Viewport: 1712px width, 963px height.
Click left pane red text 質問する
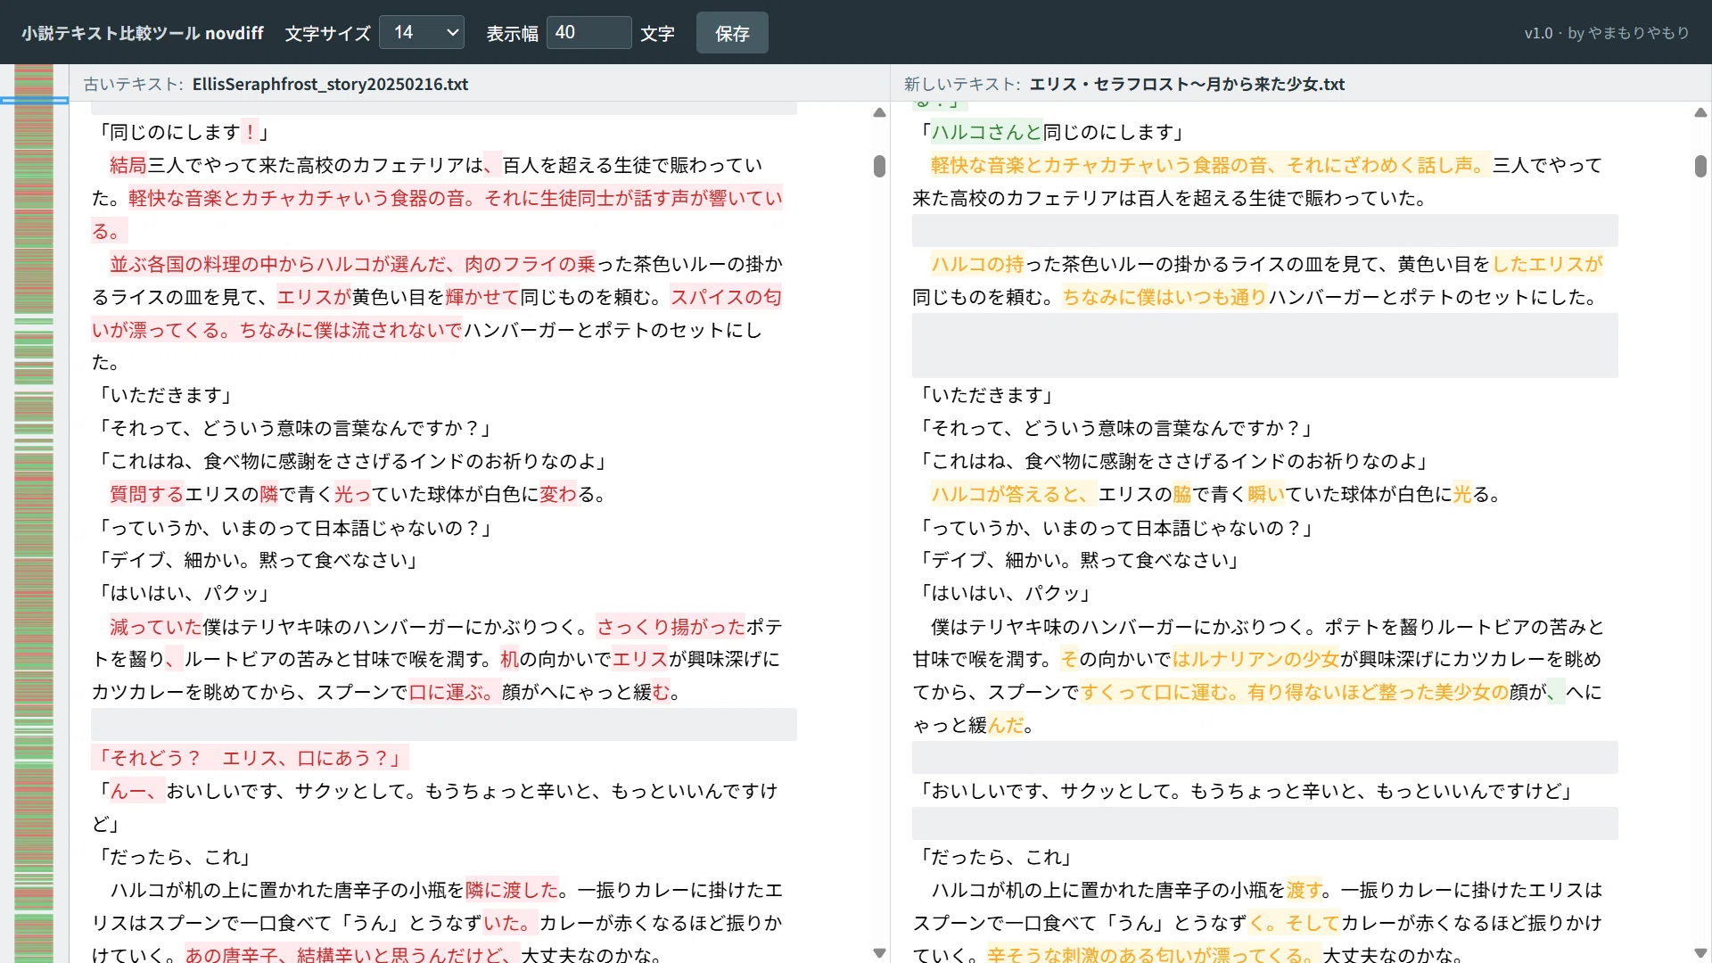[x=147, y=494]
